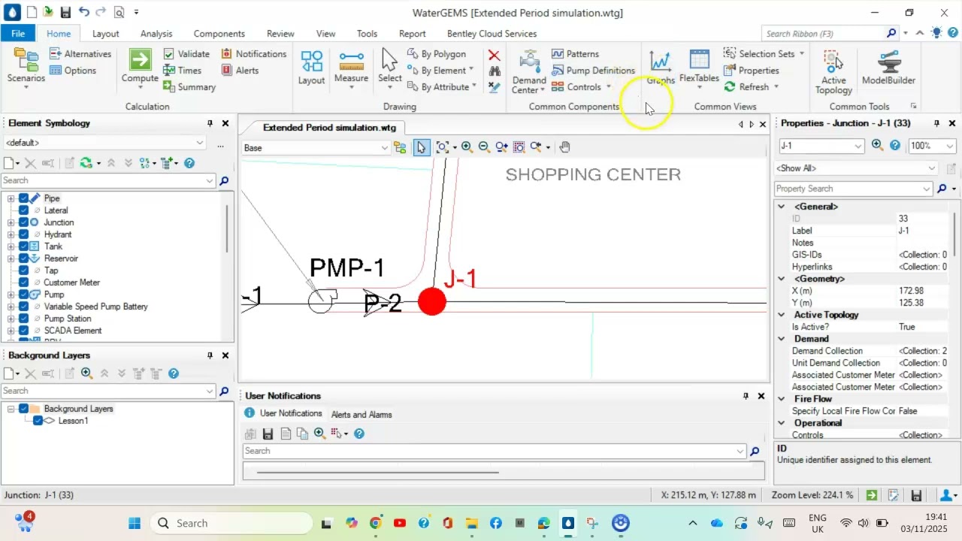Switch to Alerts and Alarms tab
962x541 pixels.
[x=362, y=415]
